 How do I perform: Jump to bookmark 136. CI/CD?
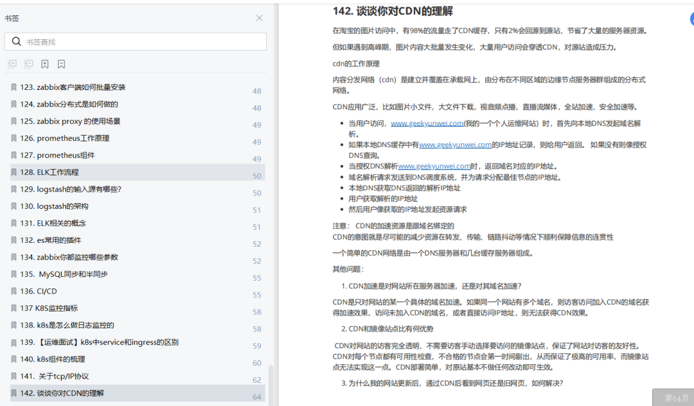[138, 292]
